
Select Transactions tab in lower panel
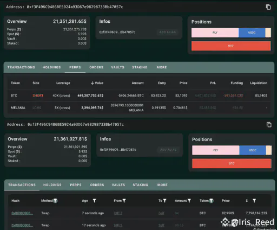click(x=22, y=185)
